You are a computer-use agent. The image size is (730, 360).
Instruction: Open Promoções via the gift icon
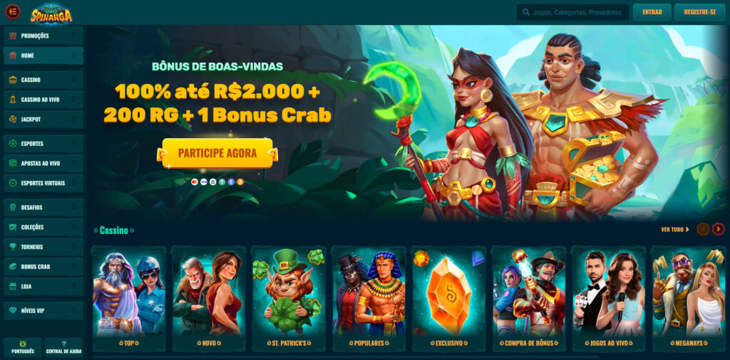coord(13,36)
